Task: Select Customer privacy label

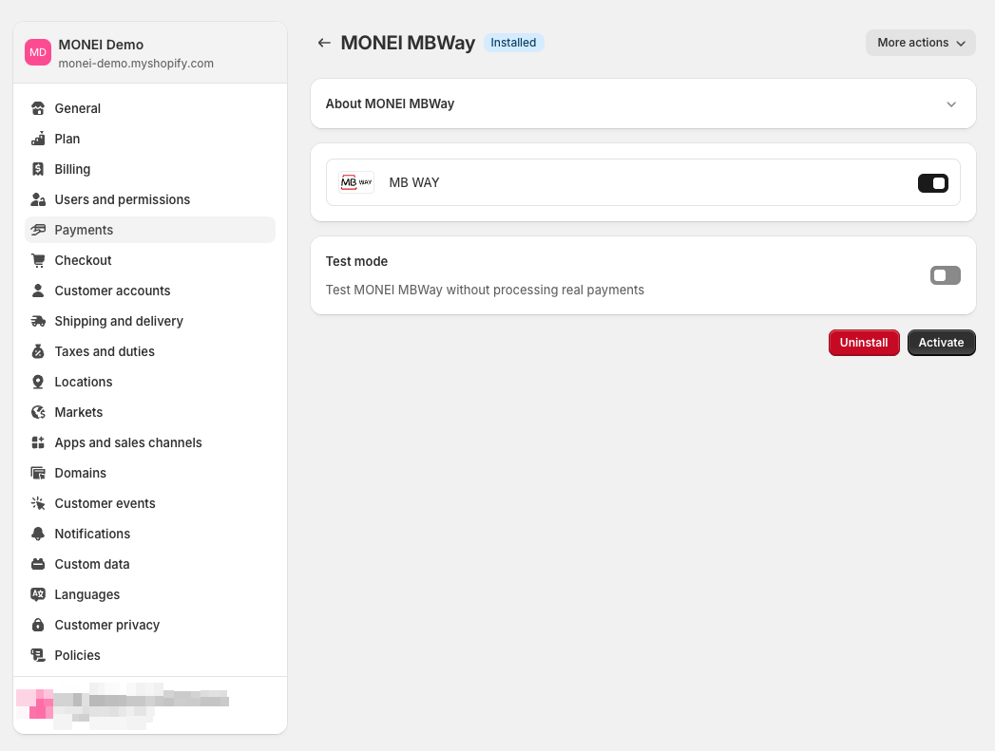Action: pyautogui.click(x=107, y=626)
